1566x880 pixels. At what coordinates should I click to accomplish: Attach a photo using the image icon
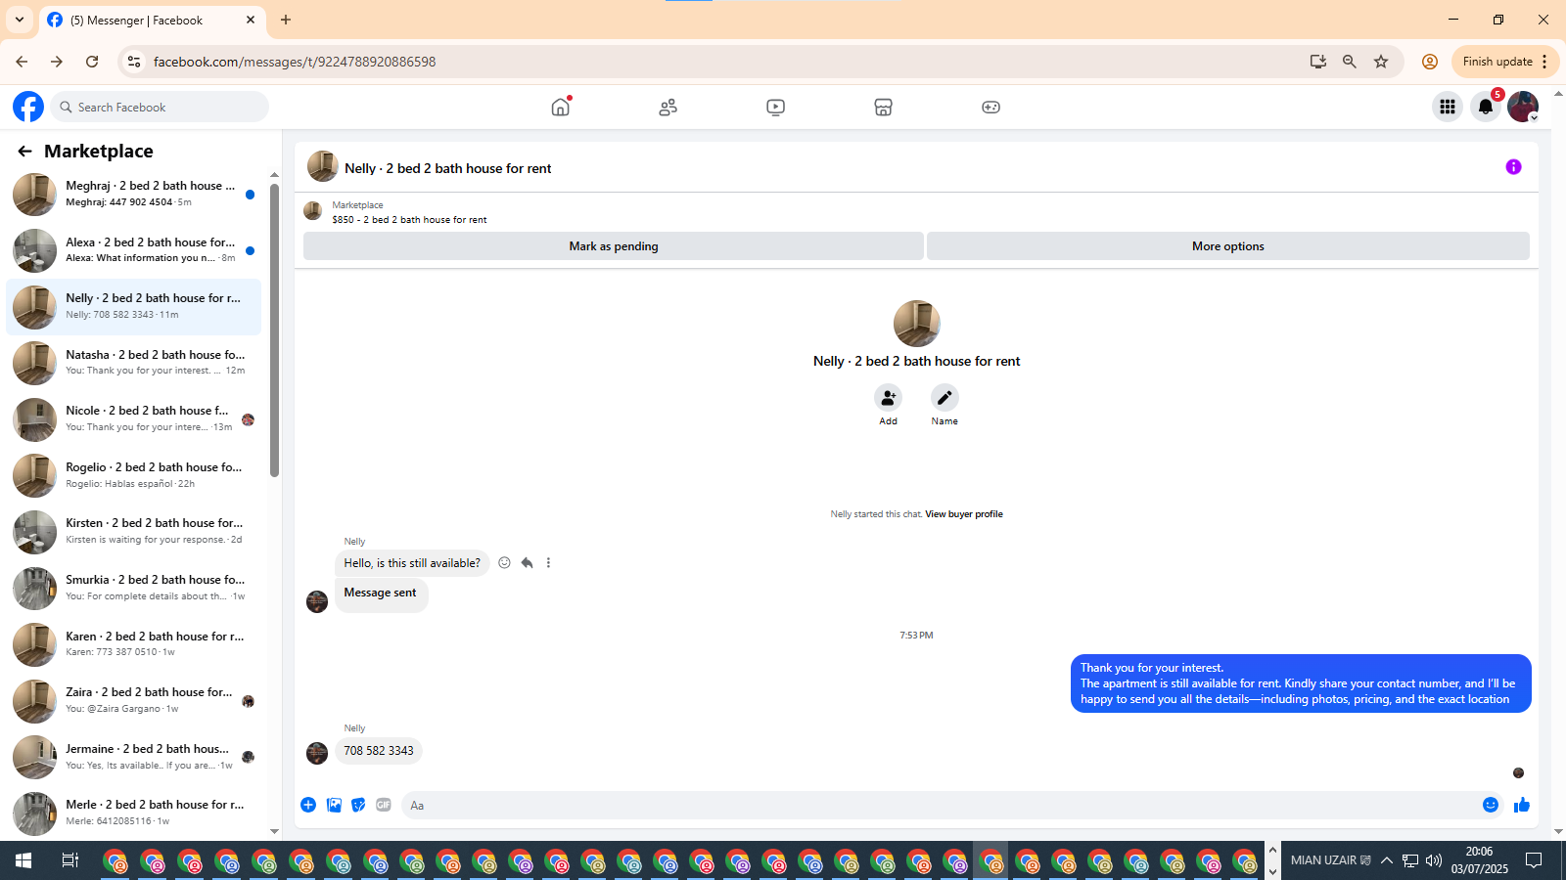(x=334, y=805)
